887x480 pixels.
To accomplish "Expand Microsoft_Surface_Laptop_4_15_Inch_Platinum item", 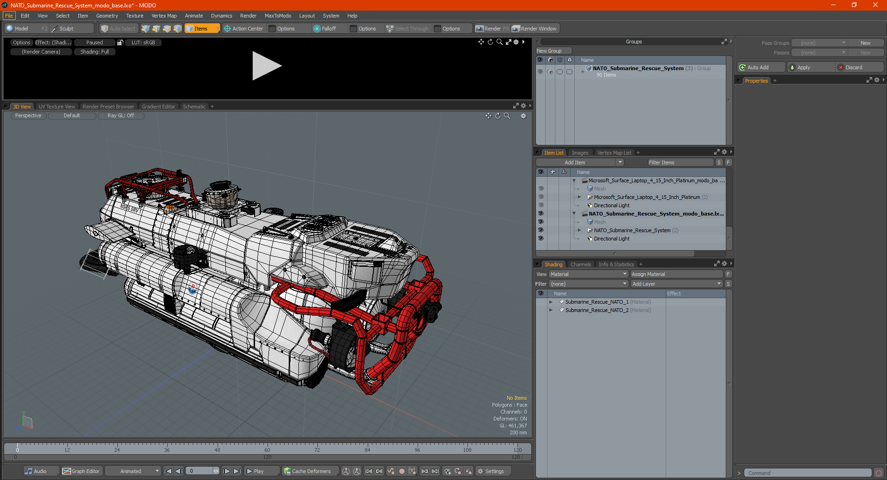I will 579,197.
